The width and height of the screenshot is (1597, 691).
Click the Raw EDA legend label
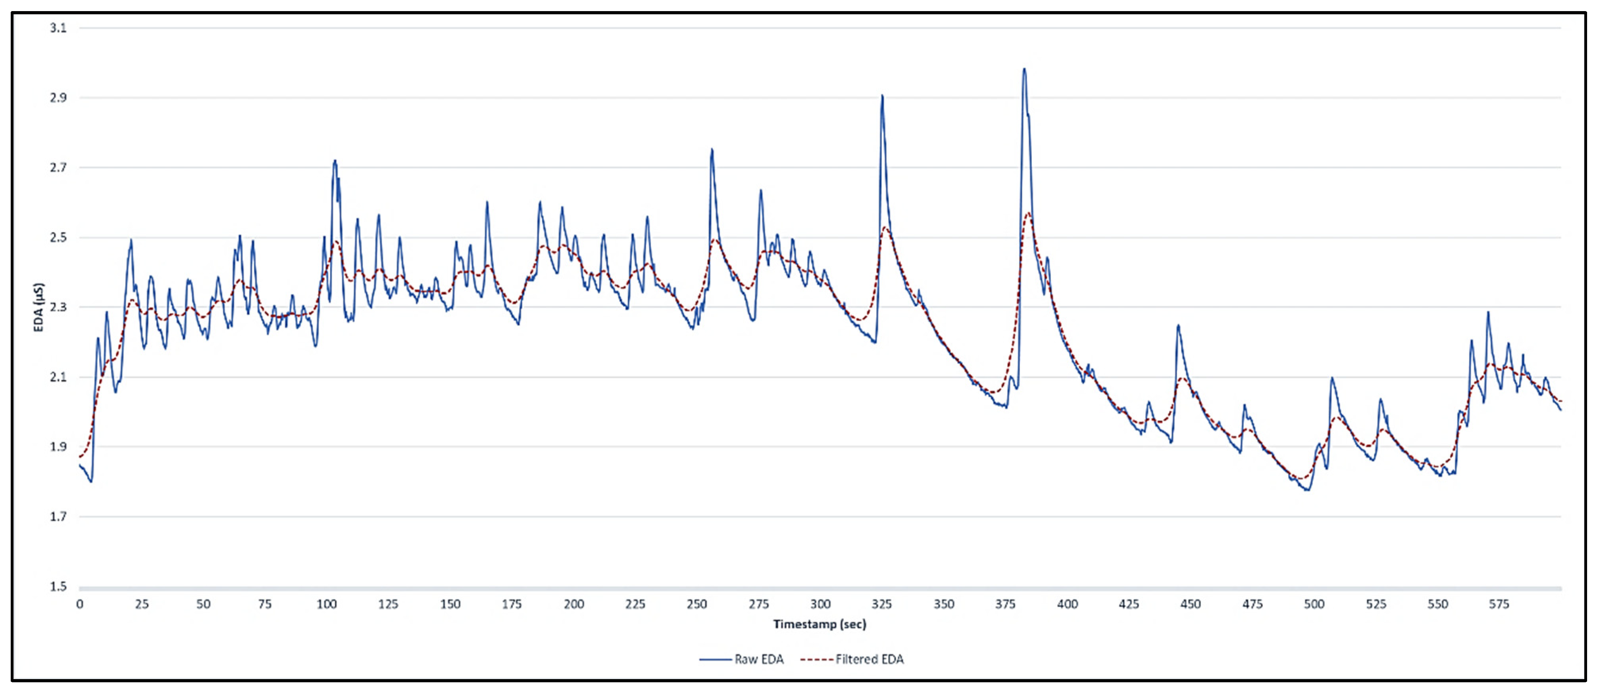(x=759, y=659)
